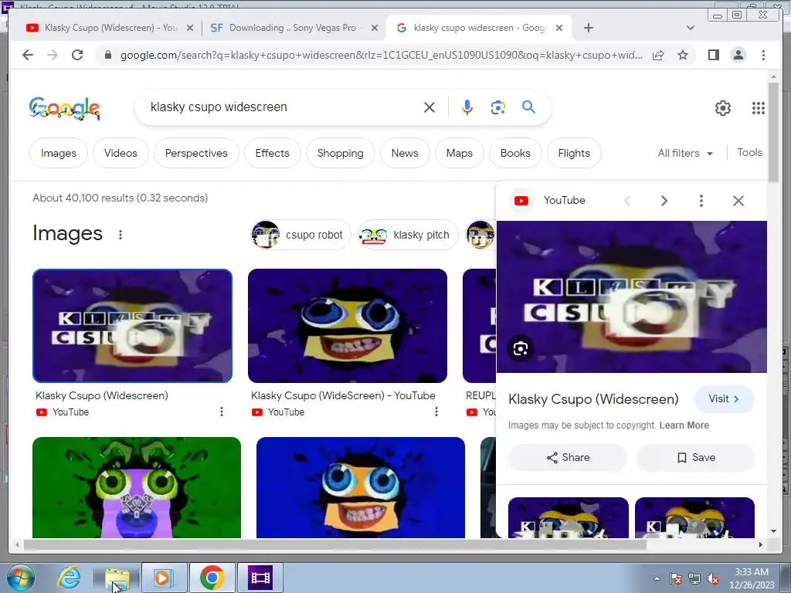Viewport: 791px width, 593px height.
Task: Select the Shopping filter chip
Action: coord(341,153)
